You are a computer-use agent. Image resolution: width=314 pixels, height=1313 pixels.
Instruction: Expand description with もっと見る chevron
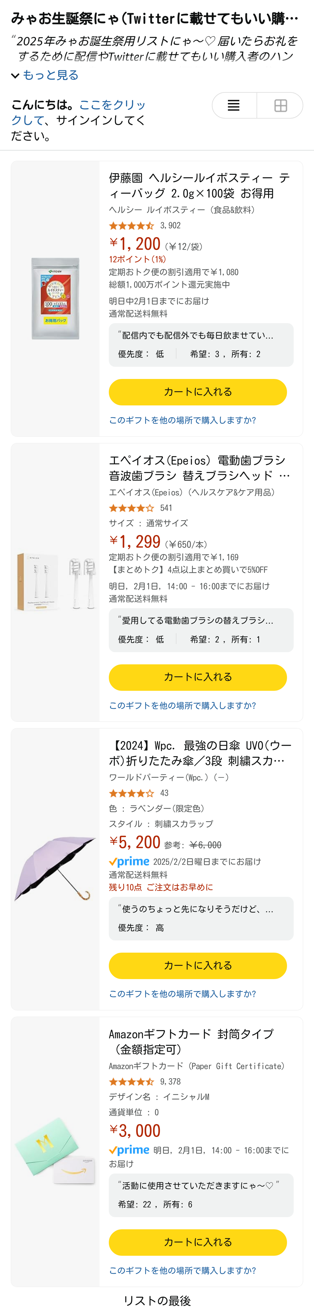click(x=45, y=75)
